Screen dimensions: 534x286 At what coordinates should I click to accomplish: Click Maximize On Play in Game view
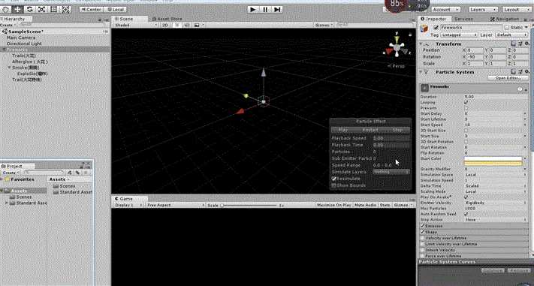click(333, 206)
